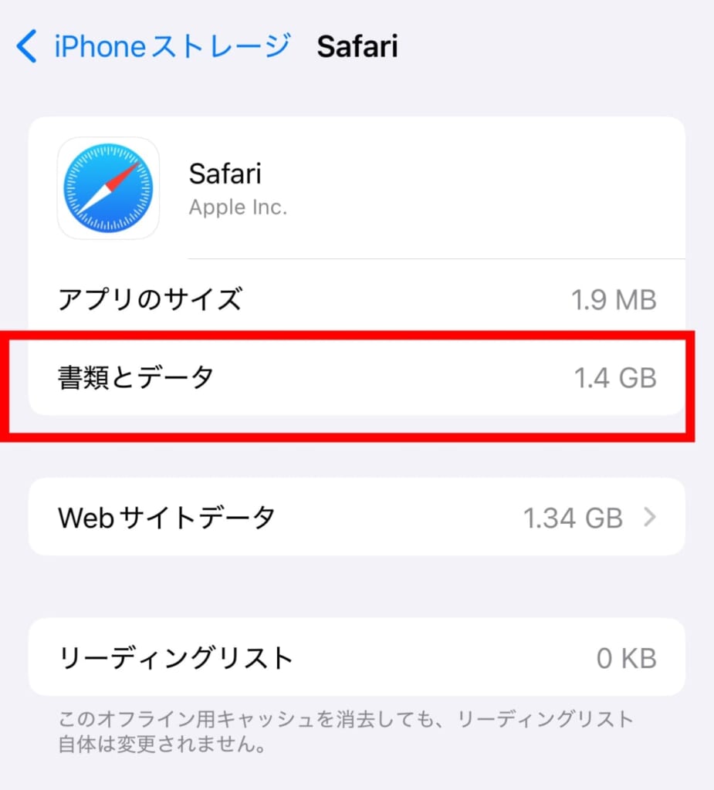Click the gray gap above the Webサイトデータ card
This screenshot has height=790, width=714.
coord(357,460)
